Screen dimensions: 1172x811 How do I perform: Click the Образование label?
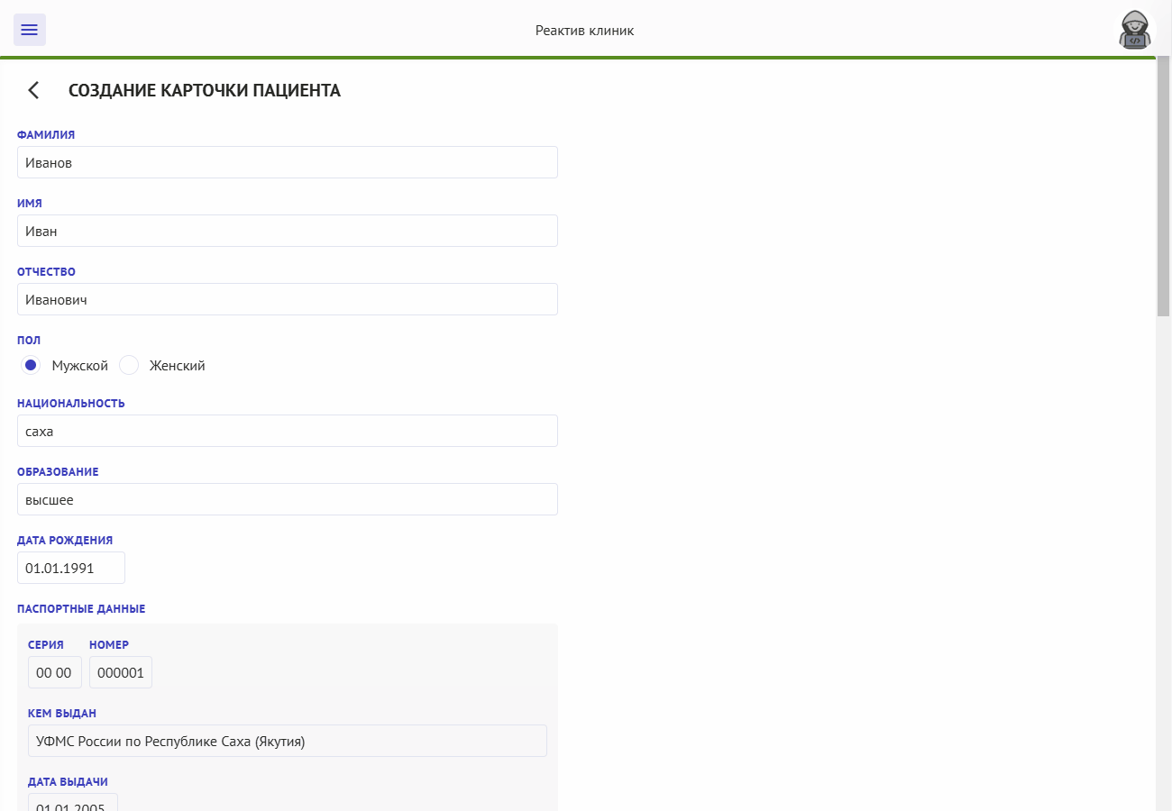[x=58, y=472]
